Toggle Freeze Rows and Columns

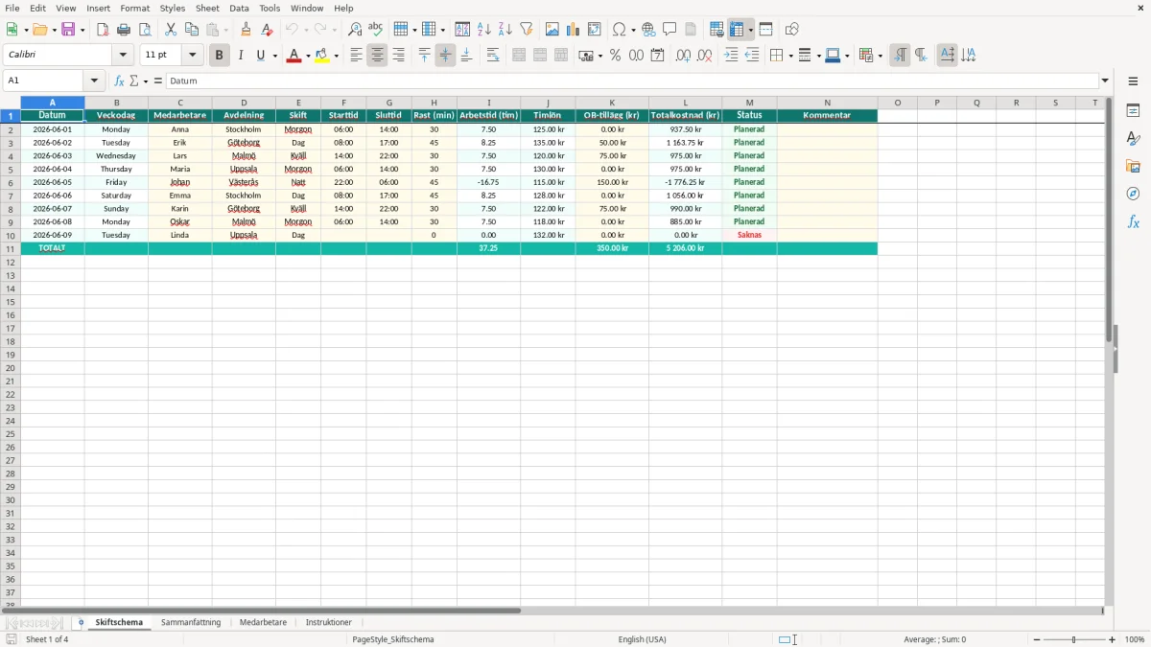[x=737, y=29]
